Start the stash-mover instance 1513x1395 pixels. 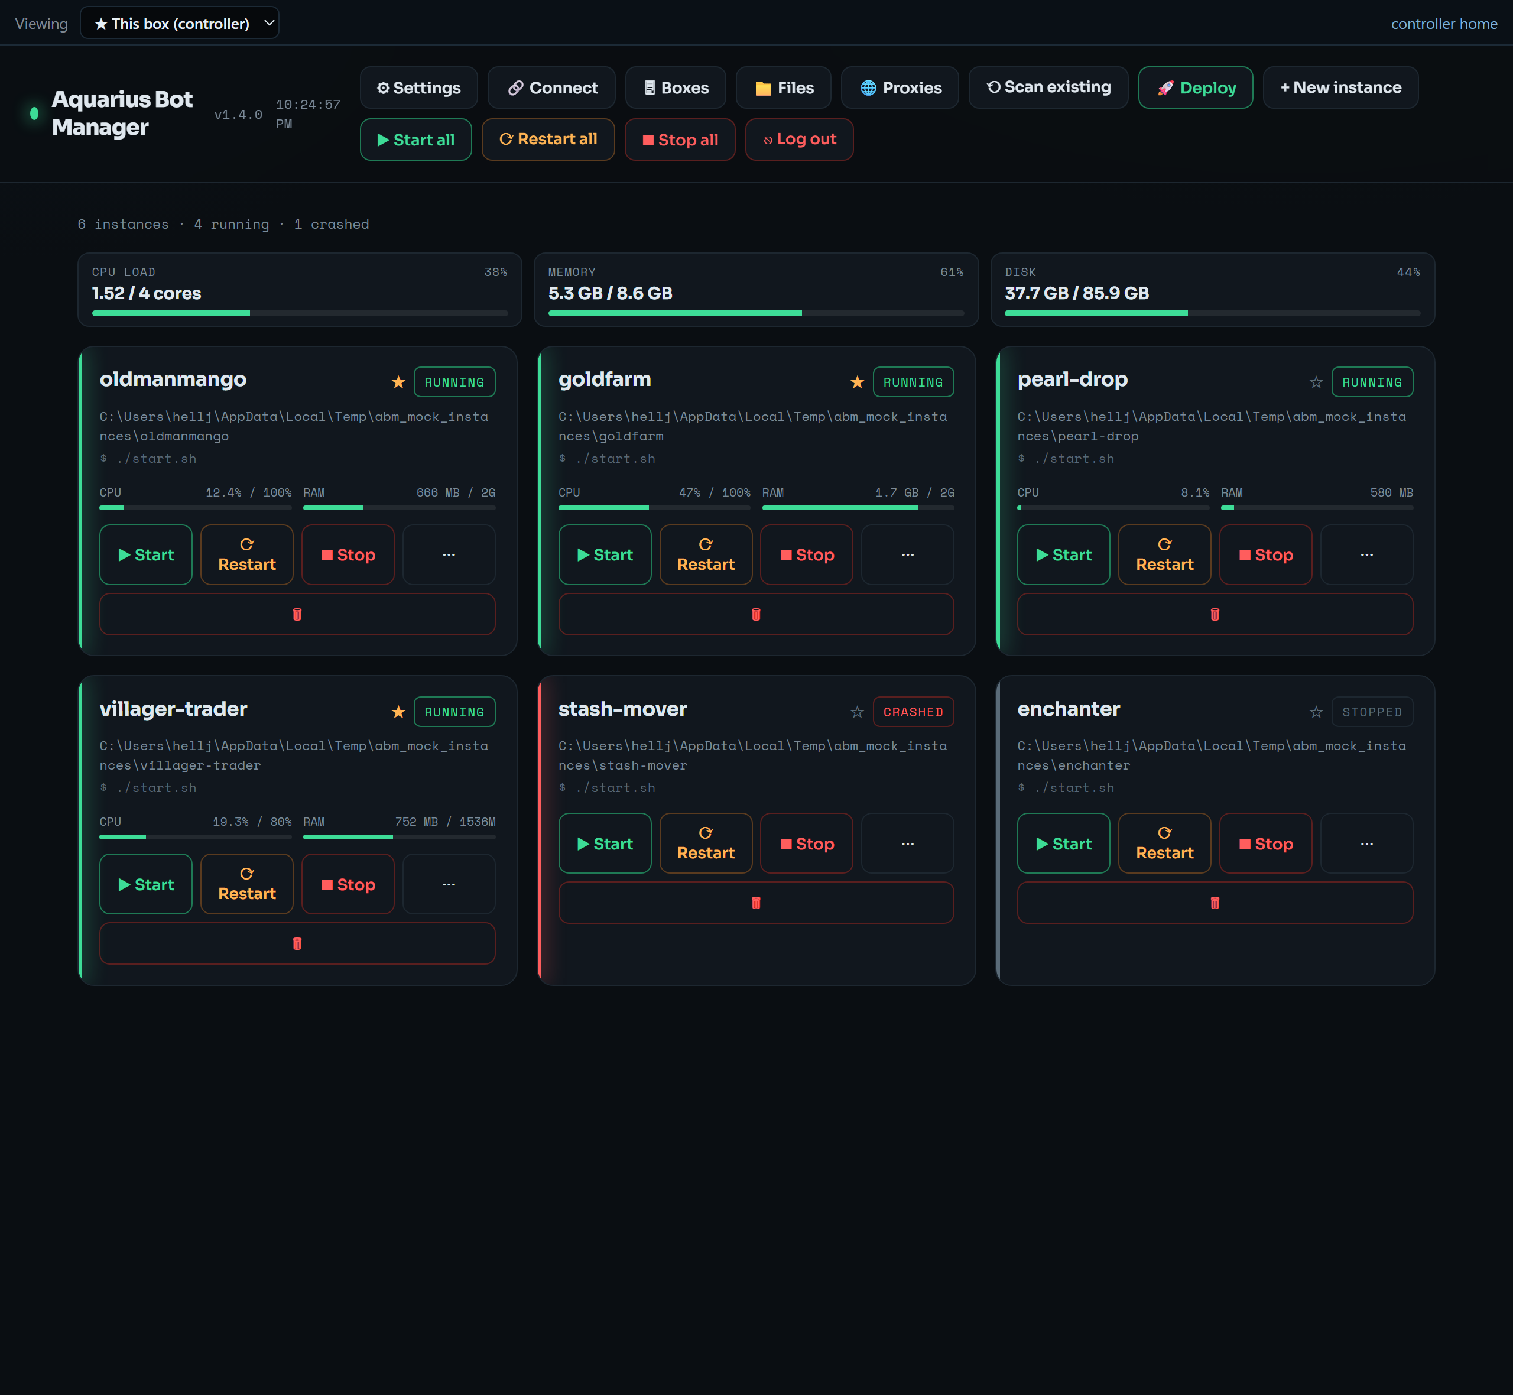[605, 843]
